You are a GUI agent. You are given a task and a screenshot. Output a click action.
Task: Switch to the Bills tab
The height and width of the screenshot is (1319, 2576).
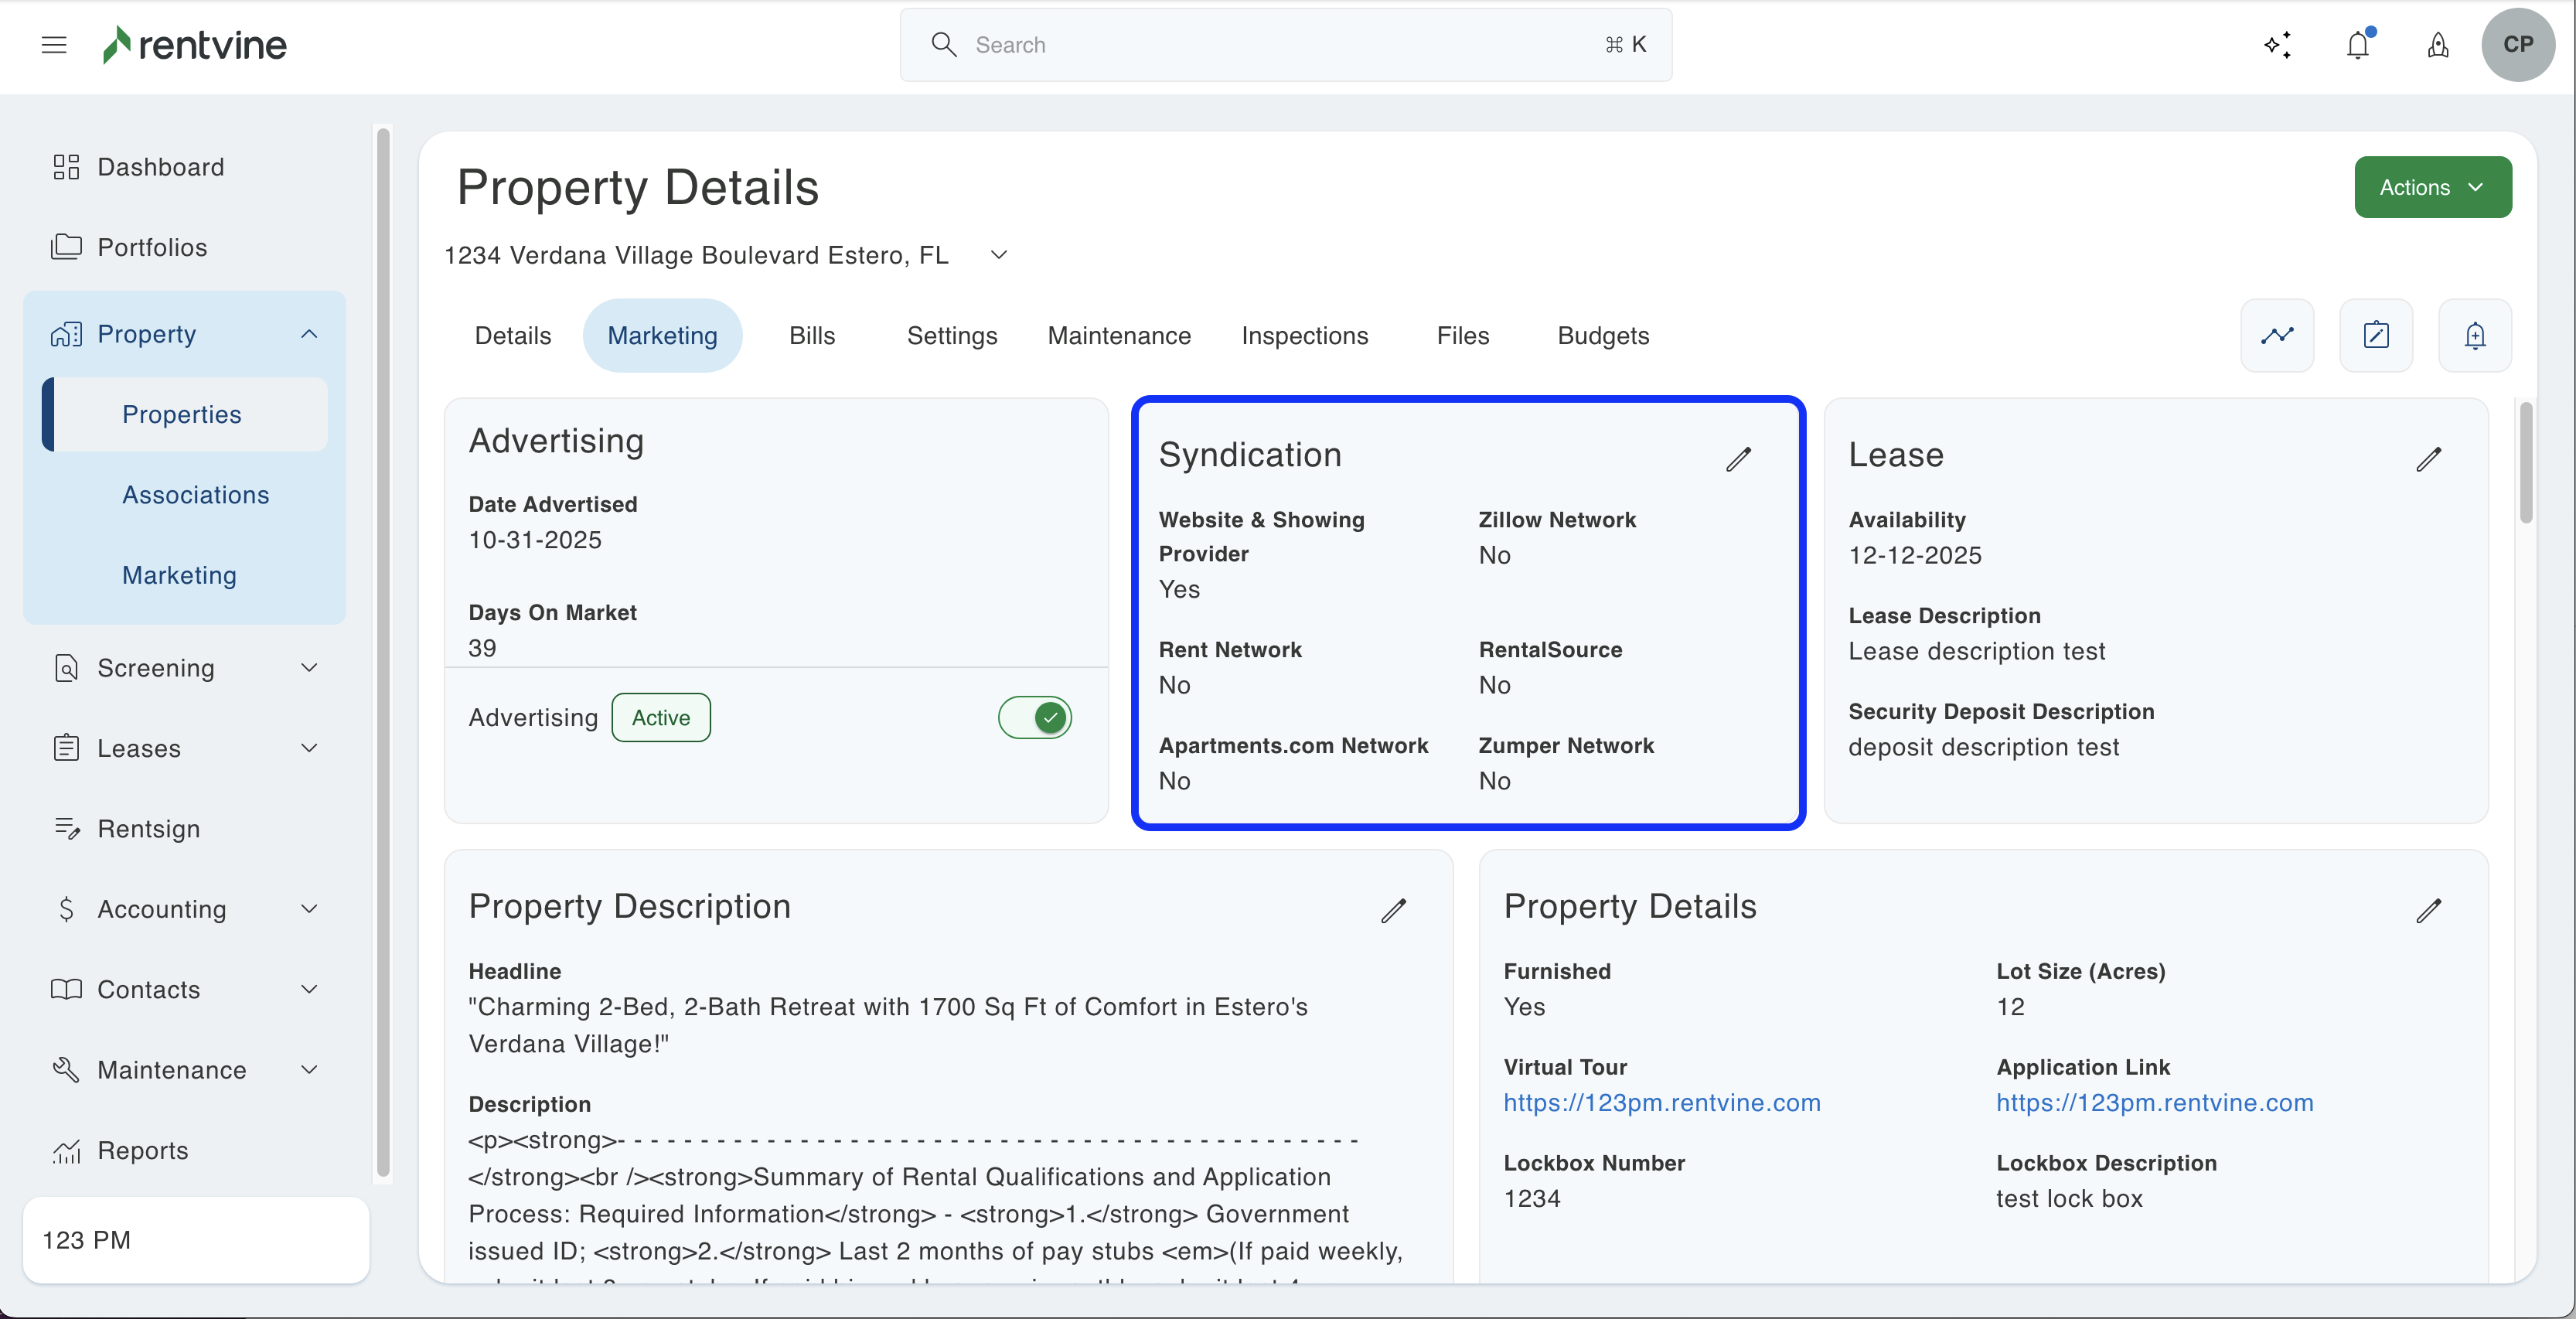(811, 335)
